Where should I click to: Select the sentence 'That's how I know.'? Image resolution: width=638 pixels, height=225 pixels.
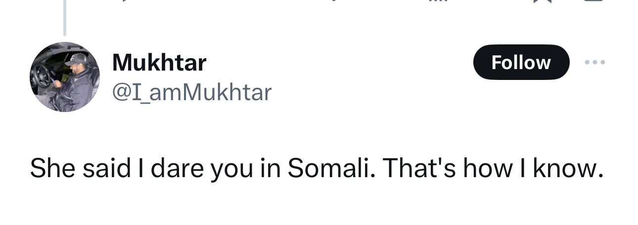[x=493, y=168]
